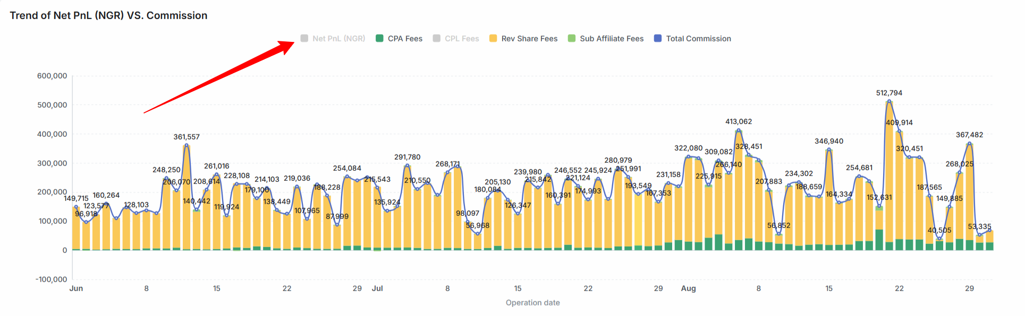Click the Operation date axis title
Screen dimensions: 1025x316
(532, 303)
